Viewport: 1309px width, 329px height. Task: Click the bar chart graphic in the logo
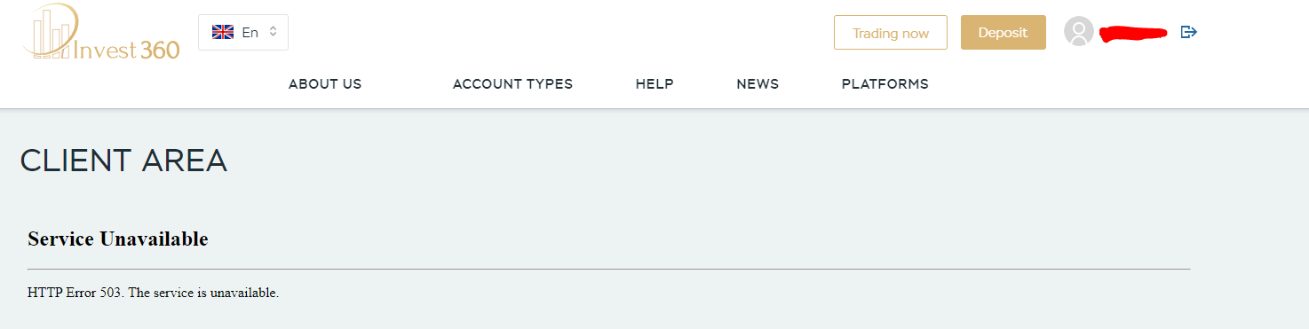click(x=52, y=34)
